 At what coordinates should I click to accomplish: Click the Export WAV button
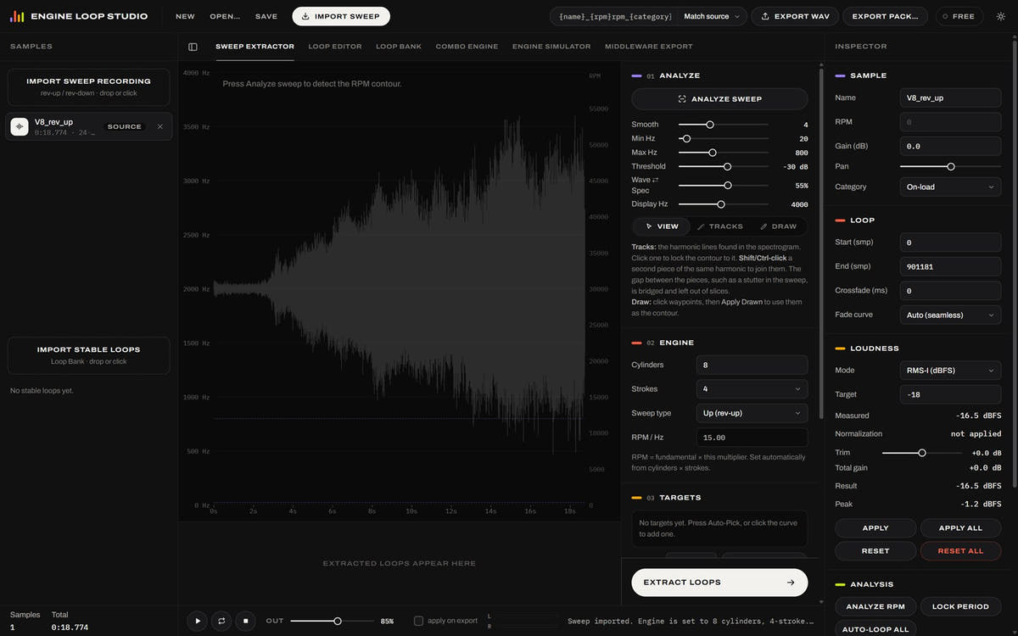pyautogui.click(x=795, y=16)
